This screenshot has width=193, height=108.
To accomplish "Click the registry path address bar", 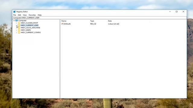I will click(100, 18).
